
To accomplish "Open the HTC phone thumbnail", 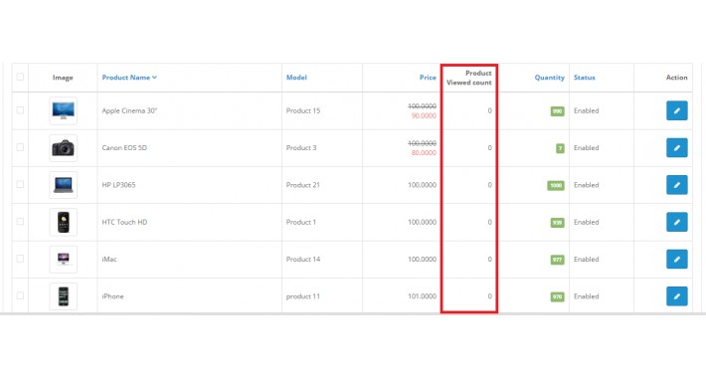I will tap(63, 222).
